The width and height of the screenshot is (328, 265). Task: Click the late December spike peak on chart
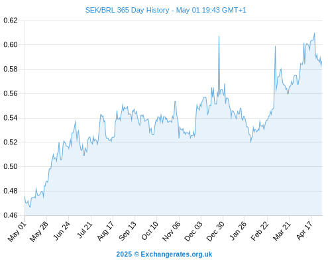tap(219, 36)
